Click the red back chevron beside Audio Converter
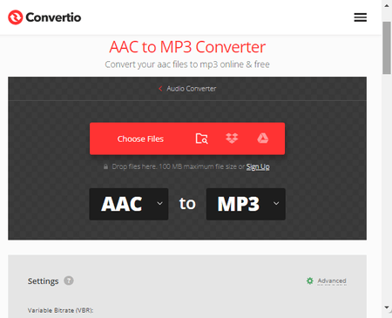The height and width of the screenshot is (318, 392). pos(160,89)
